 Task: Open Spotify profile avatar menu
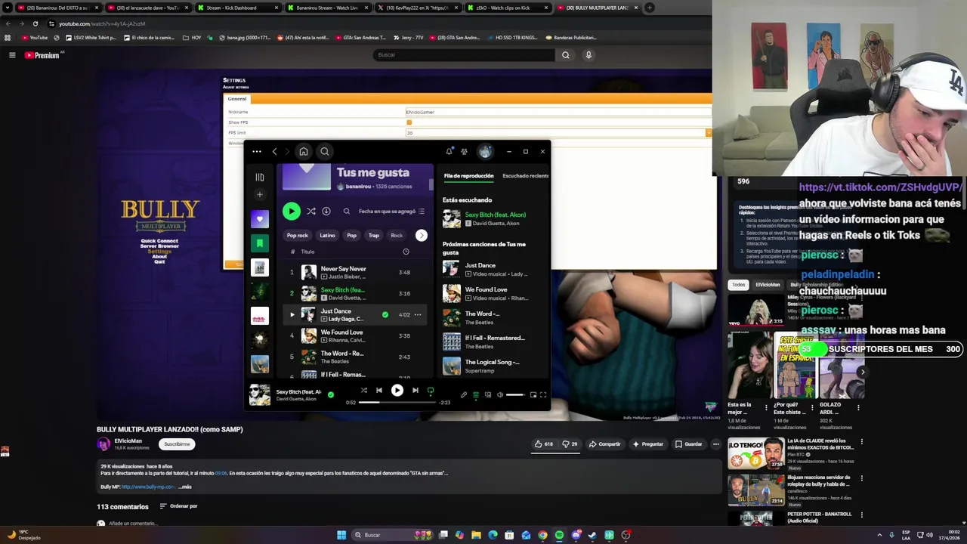(x=485, y=152)
